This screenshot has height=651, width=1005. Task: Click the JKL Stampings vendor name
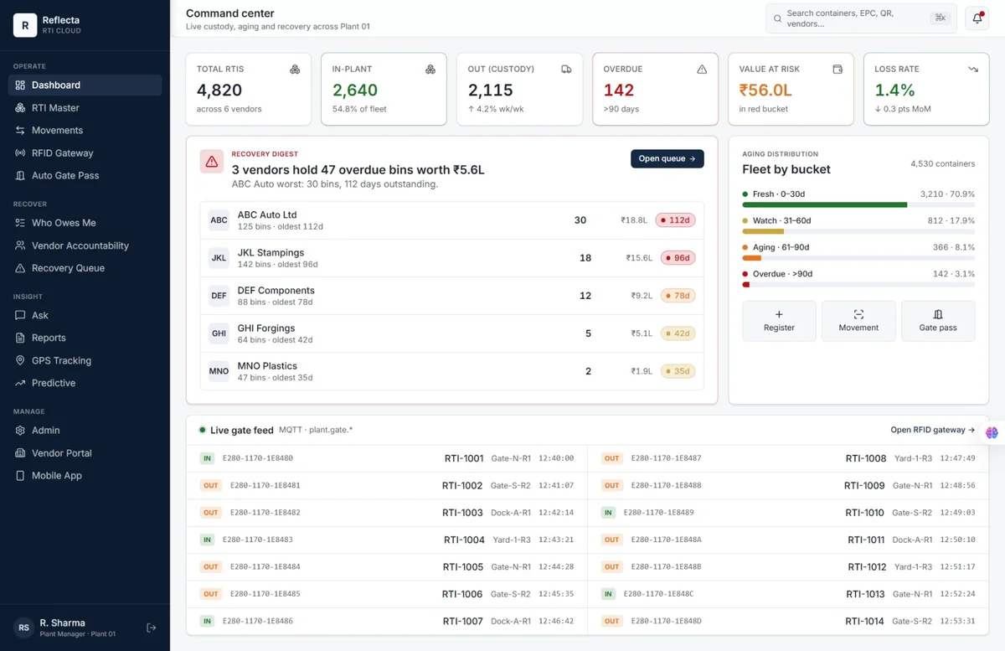[271, 252]
